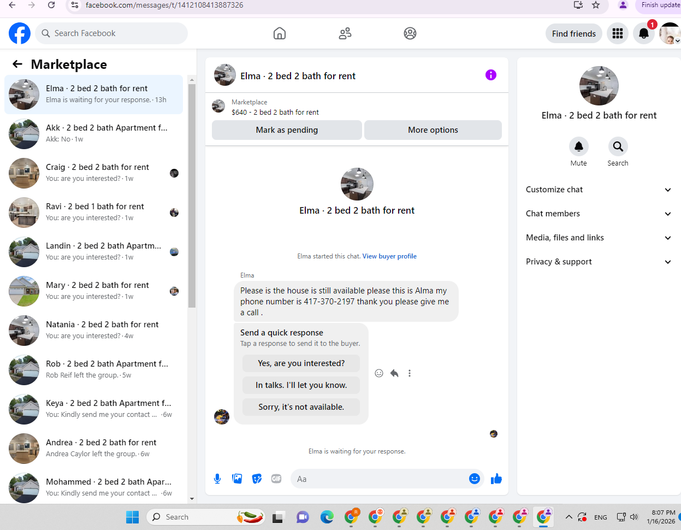Attach a photo or file icon
This screenshot has height=530, width=681.
(237, 479)
